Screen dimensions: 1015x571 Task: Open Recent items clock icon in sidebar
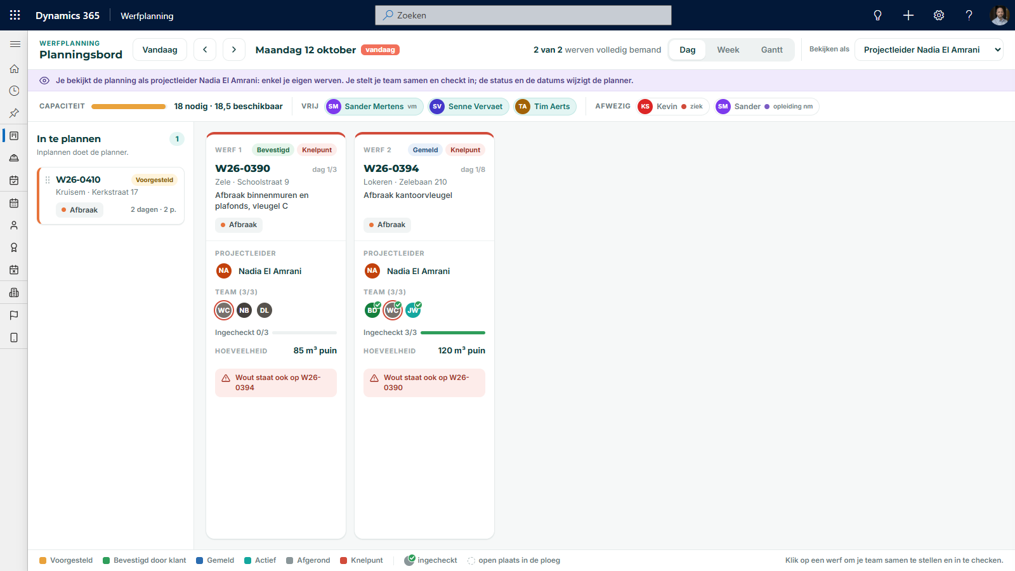pos(14,91)
